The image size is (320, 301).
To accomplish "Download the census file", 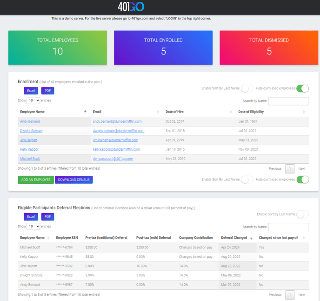I will coord(73,180).
